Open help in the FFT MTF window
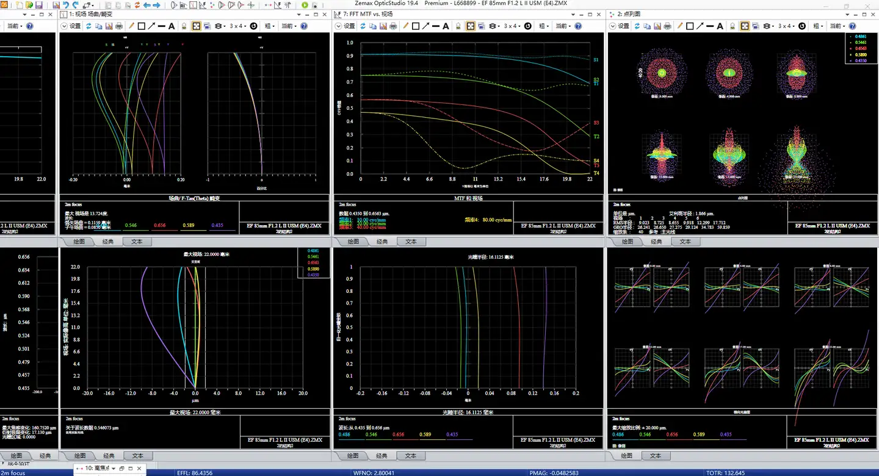 click(578, 26)
